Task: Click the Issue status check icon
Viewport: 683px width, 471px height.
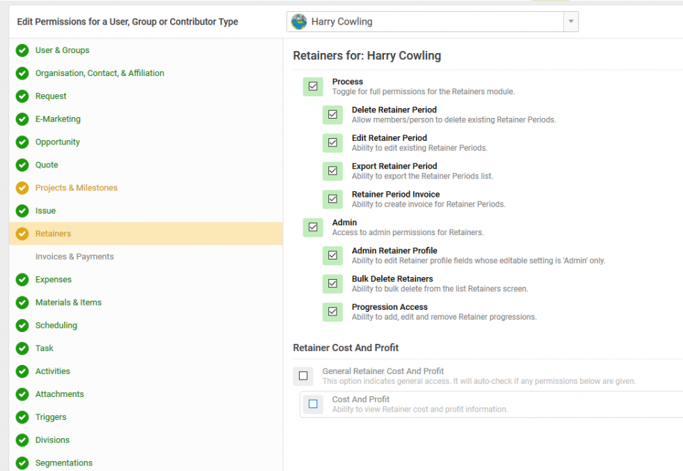Action: (22, 211)
